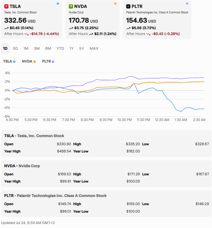
Task: Toggle NVDA series in chart legend
Action: [x=29, y=61]
